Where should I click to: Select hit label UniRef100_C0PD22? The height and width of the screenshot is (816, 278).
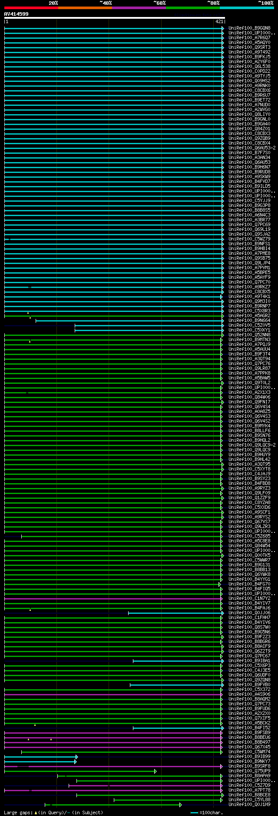click(x=249, y=71)
